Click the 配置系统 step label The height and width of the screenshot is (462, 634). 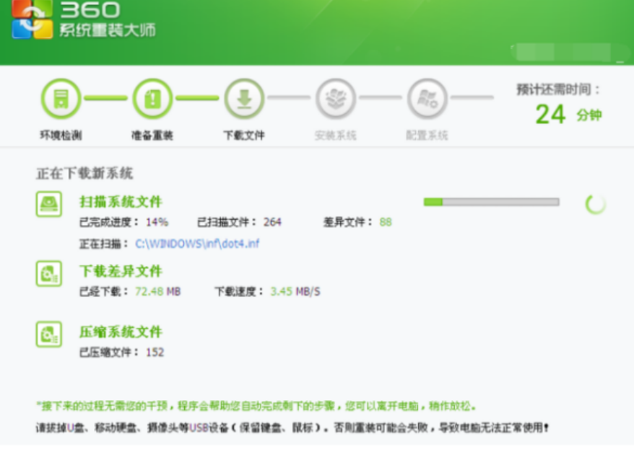click(427, 136)
